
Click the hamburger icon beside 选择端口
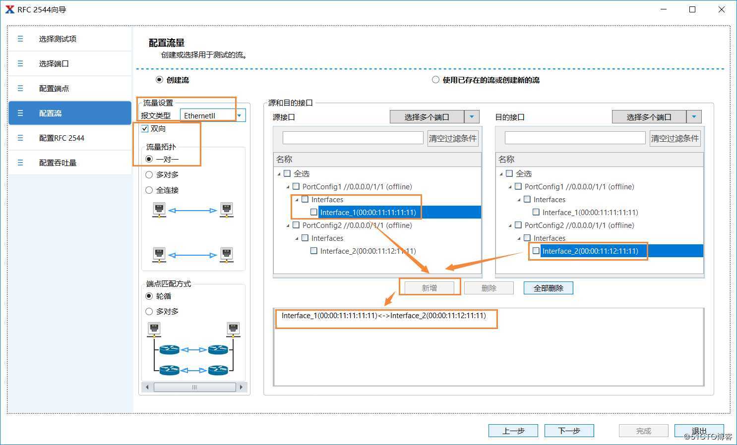(20, 63)
